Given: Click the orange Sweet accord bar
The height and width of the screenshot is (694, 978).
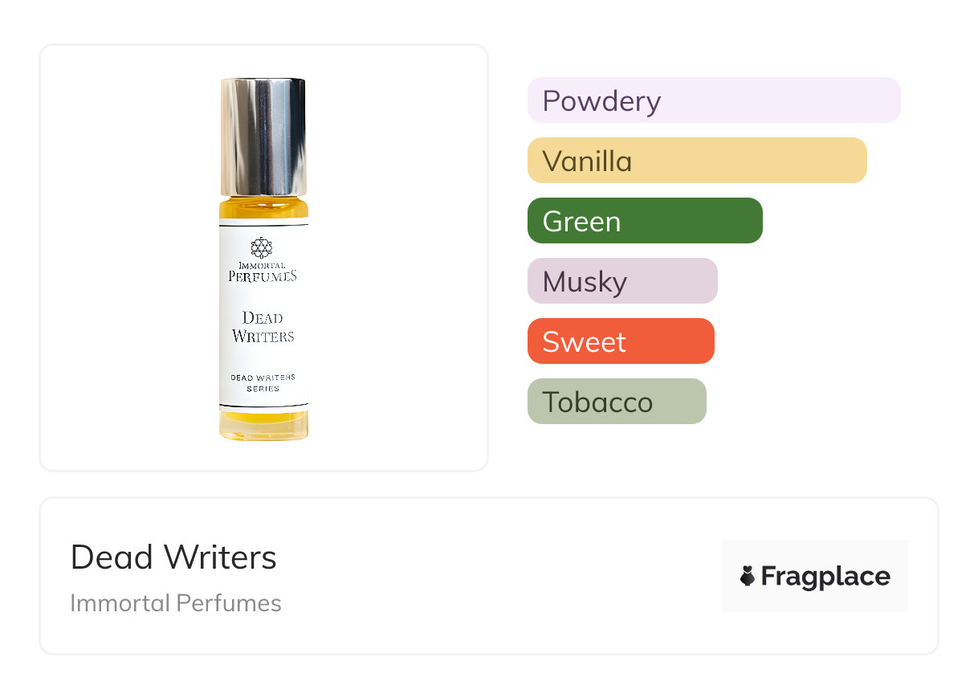Looking at the screenshot, I should [x=621, y=341].
